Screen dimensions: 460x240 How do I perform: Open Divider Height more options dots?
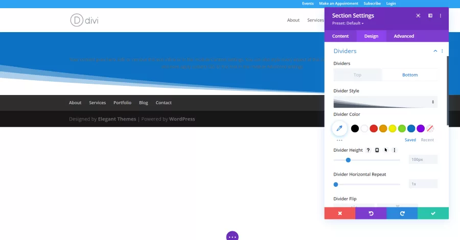click(395, 150)
